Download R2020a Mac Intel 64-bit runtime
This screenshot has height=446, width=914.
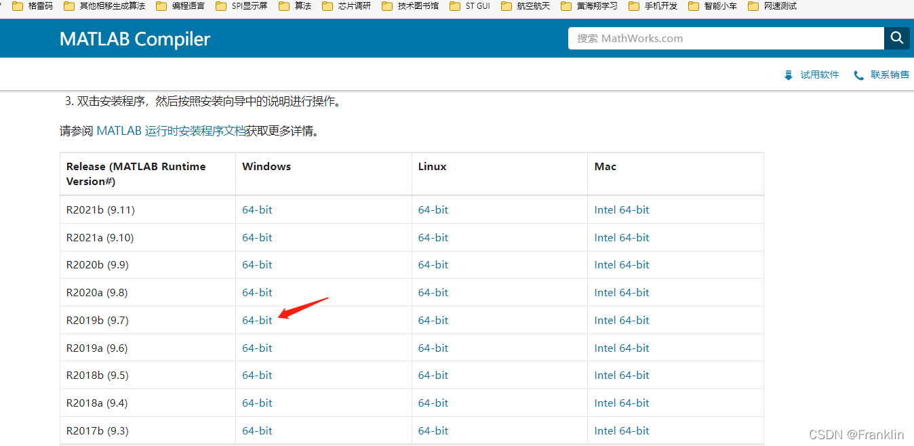click(622, 293)
